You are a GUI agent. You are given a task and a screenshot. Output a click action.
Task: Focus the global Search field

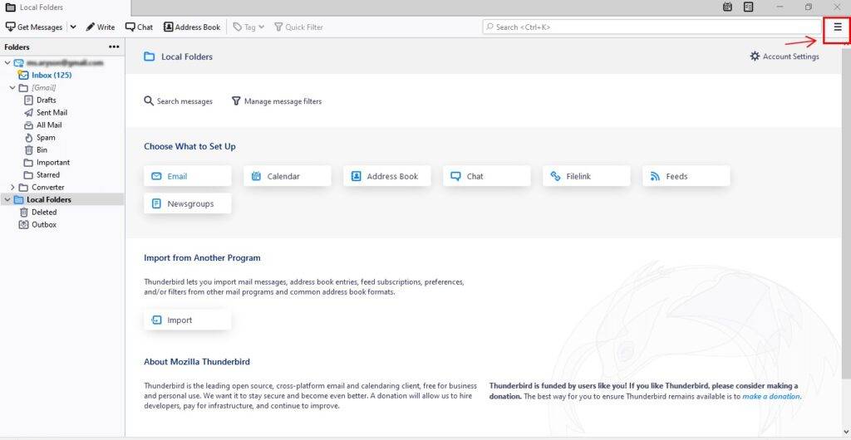652,27
